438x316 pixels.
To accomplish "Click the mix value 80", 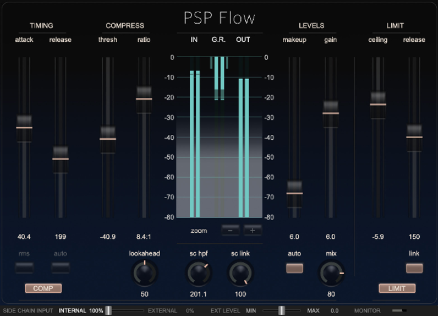I will [331, 294].
